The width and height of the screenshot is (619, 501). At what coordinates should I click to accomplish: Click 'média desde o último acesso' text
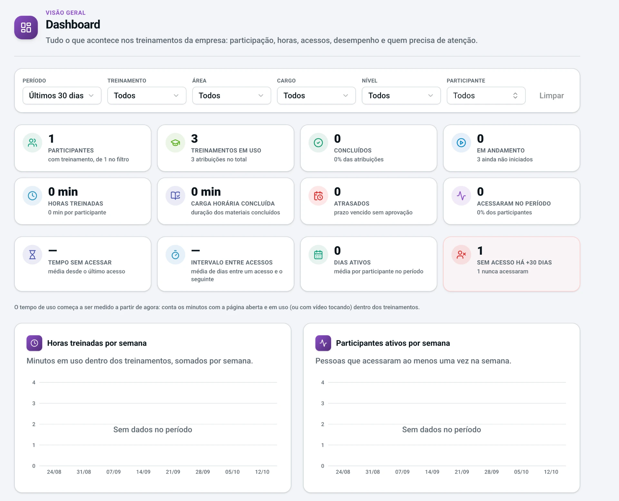tap(86, 271)
